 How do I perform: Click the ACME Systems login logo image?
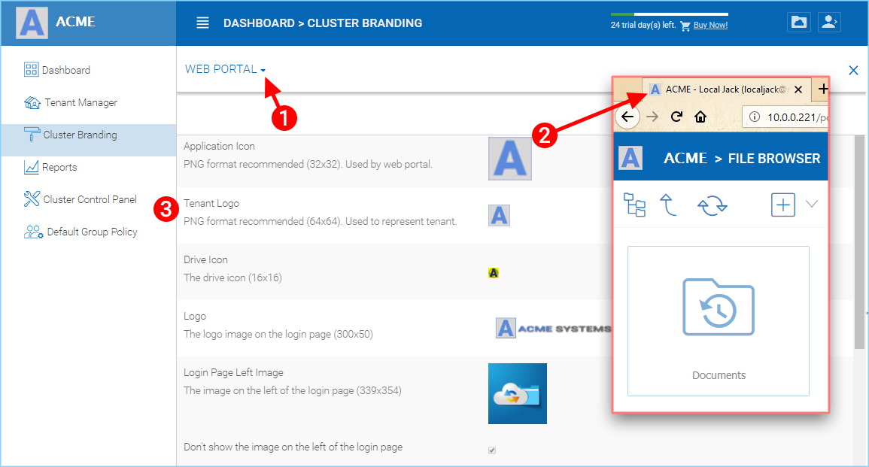coord(553,328)
